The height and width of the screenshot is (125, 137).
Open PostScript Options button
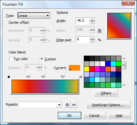[x=108, y=105]
